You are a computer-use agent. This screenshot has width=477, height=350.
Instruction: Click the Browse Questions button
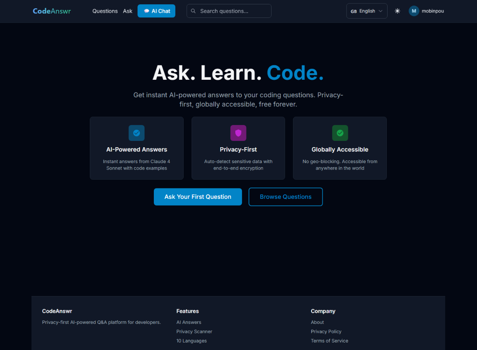point(285,196)
